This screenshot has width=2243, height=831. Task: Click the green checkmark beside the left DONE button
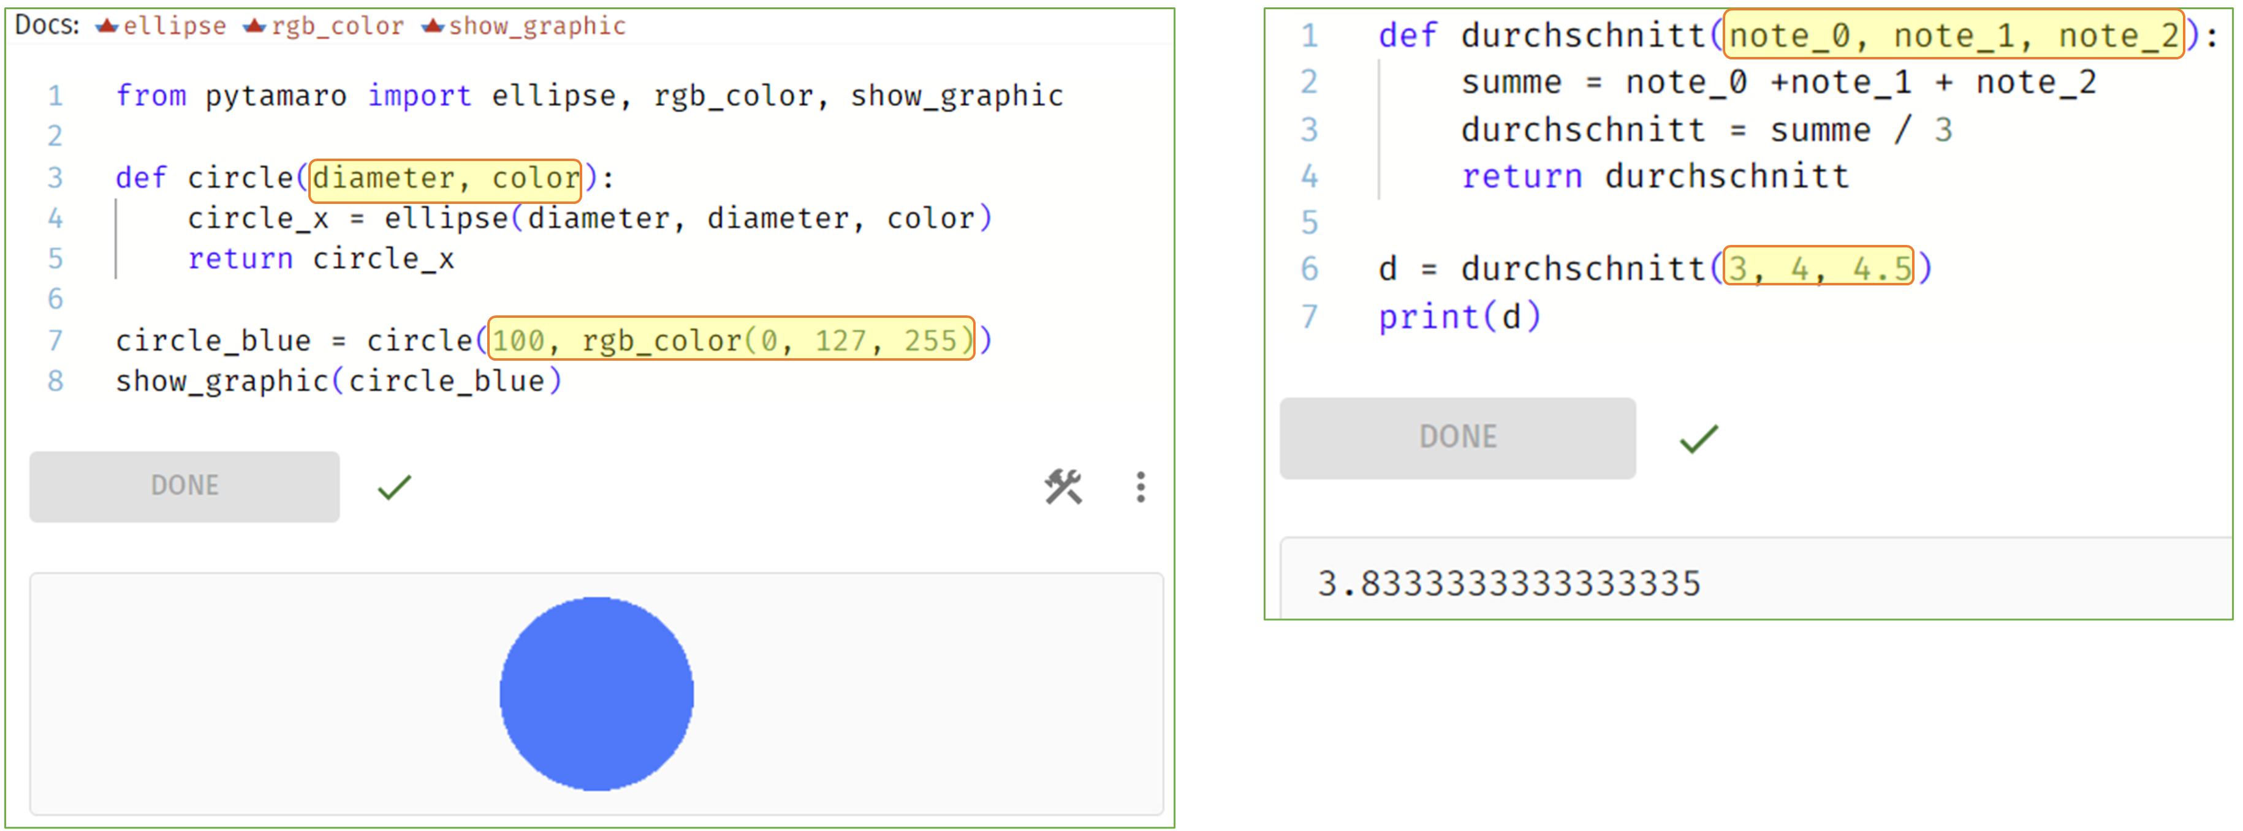click(x=395, y=486)
